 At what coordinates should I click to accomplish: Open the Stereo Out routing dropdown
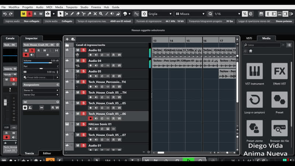(x=41, y=95)
